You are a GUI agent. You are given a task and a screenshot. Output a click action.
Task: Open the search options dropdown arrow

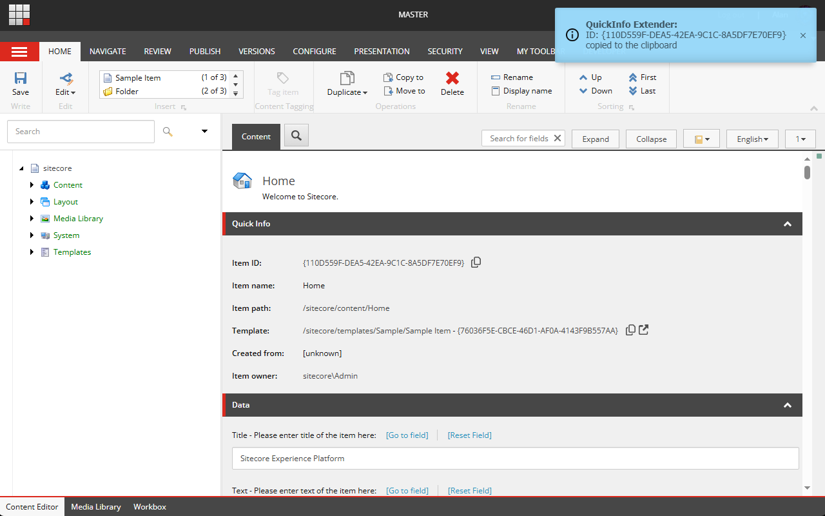pyautogui.click(x=204, y=132)
